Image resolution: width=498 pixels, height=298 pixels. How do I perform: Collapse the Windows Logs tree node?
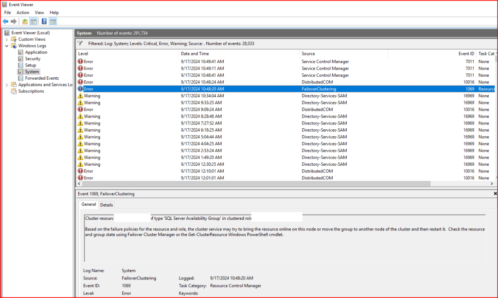pyautogui.click(x=7, y=46)
